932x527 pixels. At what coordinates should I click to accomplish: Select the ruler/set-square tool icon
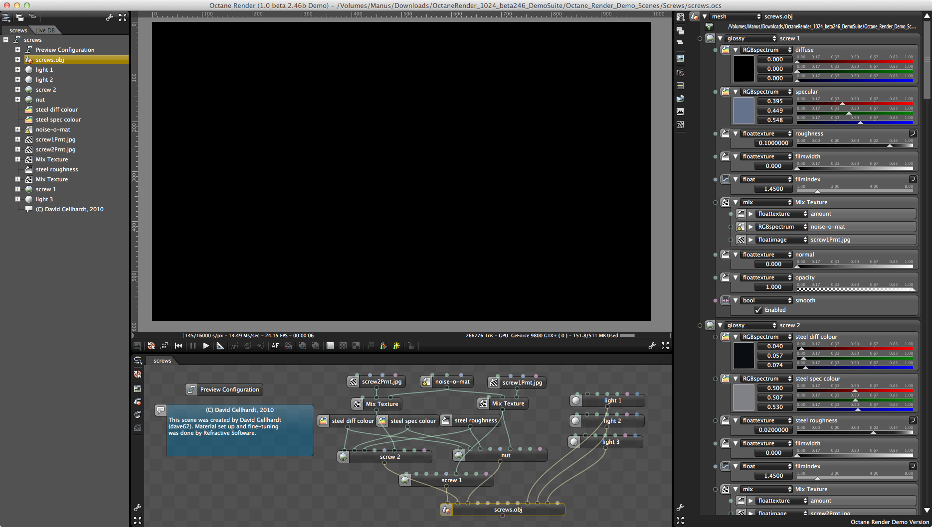coord(220,346)
